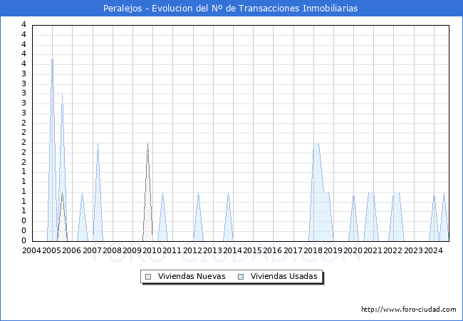Click the 2007 used-homes peak
Image resolution: width=463 pixels, height=321 pixels.
click(98, 192)
